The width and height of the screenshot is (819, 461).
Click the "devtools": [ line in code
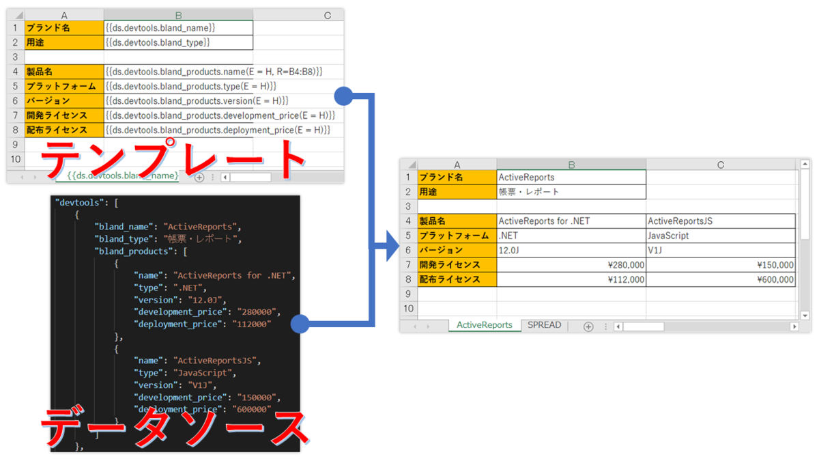click(87, 203)
